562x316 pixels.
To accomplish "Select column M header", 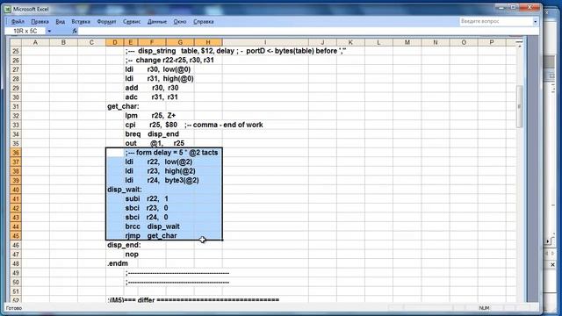I will 407,42.
